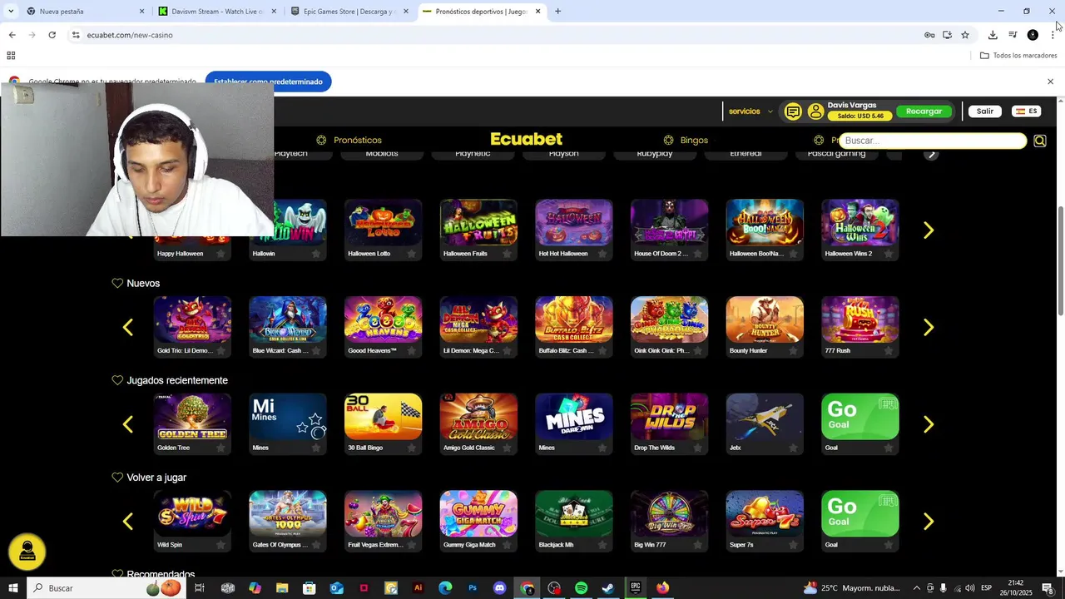Open the live support agent bubble
Screen dimensions: 1065x599
coord(27,552)
